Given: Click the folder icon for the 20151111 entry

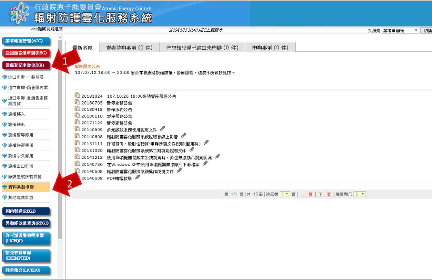Looking at the screenshot, I should click(77, 143).
